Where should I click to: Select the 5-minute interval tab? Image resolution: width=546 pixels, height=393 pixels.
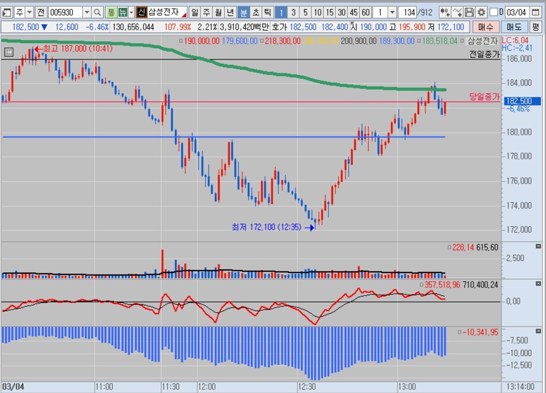click(x=305, y=12)
